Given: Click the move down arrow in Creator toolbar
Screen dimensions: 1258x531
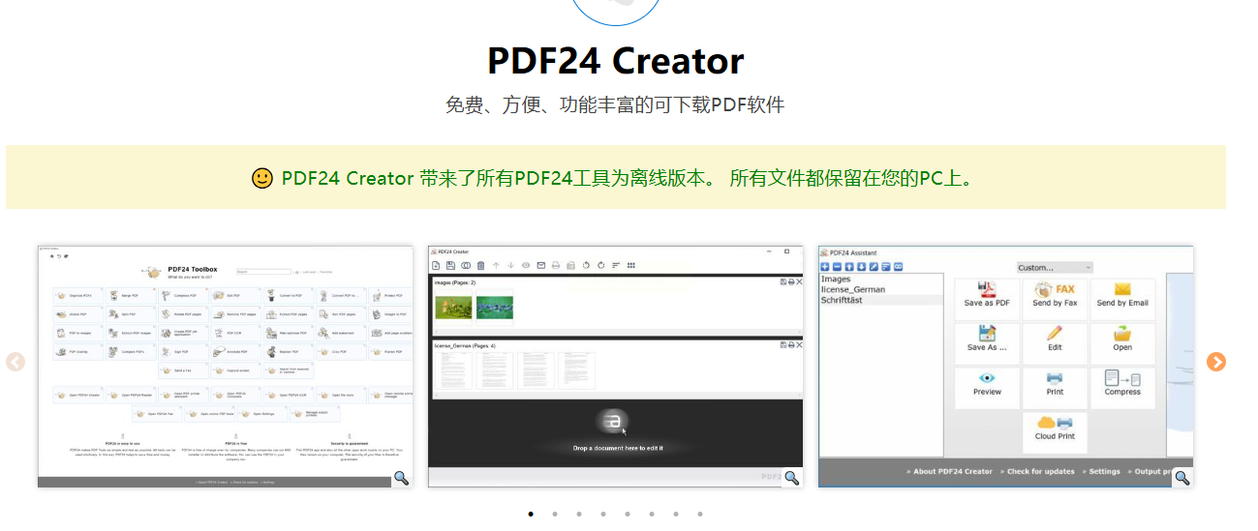Looking at the screenshot, I should point(510,265).
